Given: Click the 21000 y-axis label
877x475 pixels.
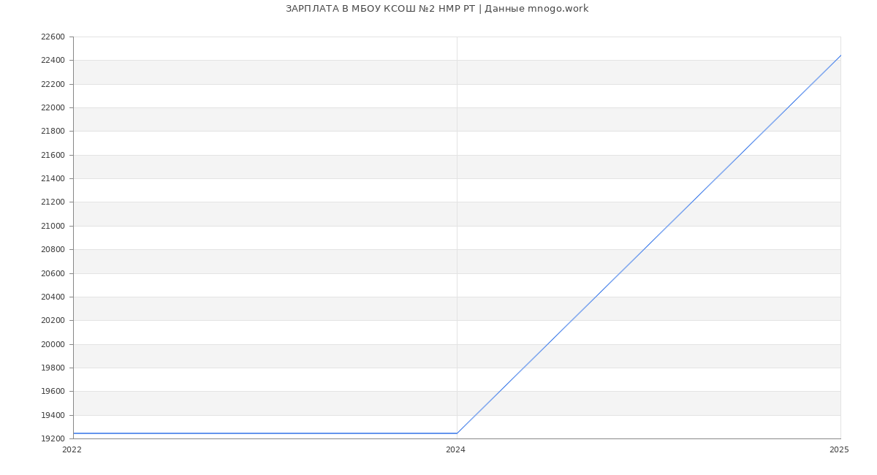Looking at the screenshot, I should coord(53,226).
